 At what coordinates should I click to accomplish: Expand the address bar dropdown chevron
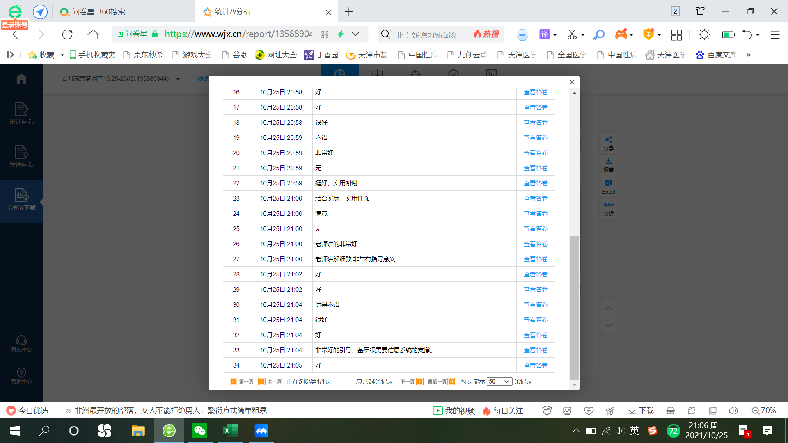pos(355,34)
